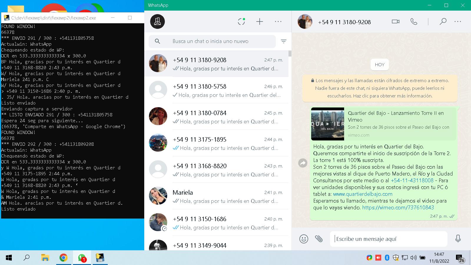Image resolution: width=471 pixels, height=265 pixels.
Task: Focus the 'Escribe un mensaje aquí' field
Action: click(389, 239)
